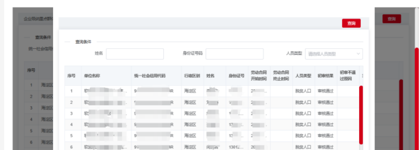Click the 单位名称 column header
This screenshot has height=150, width=420.
[x=92, y=76]
